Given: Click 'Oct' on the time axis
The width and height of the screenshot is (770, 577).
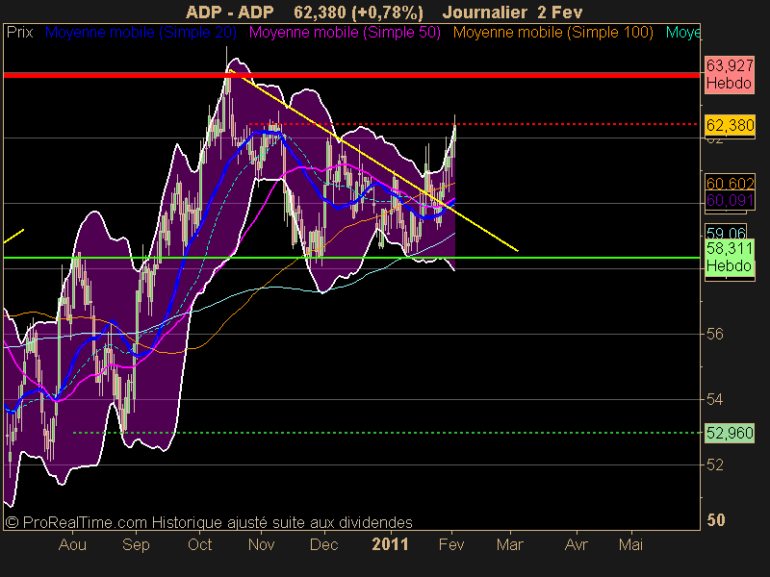Looking at the screenshot, I should pyautogui.click(x=199, y=544).
